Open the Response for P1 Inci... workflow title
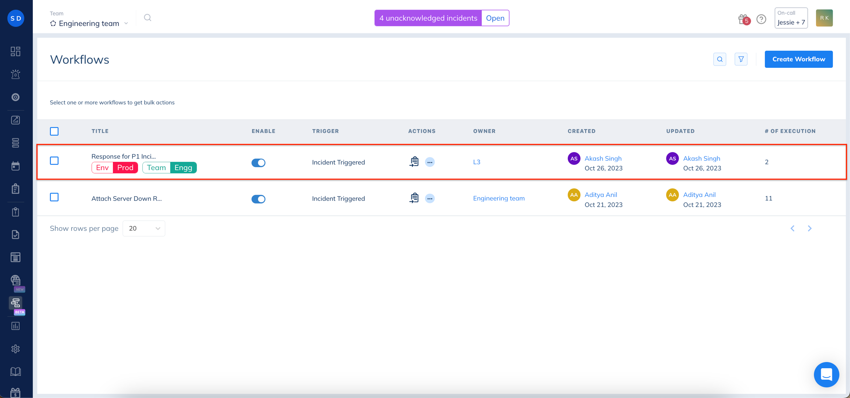The width and height of the screenshot is (850, 398). point(124,156)
